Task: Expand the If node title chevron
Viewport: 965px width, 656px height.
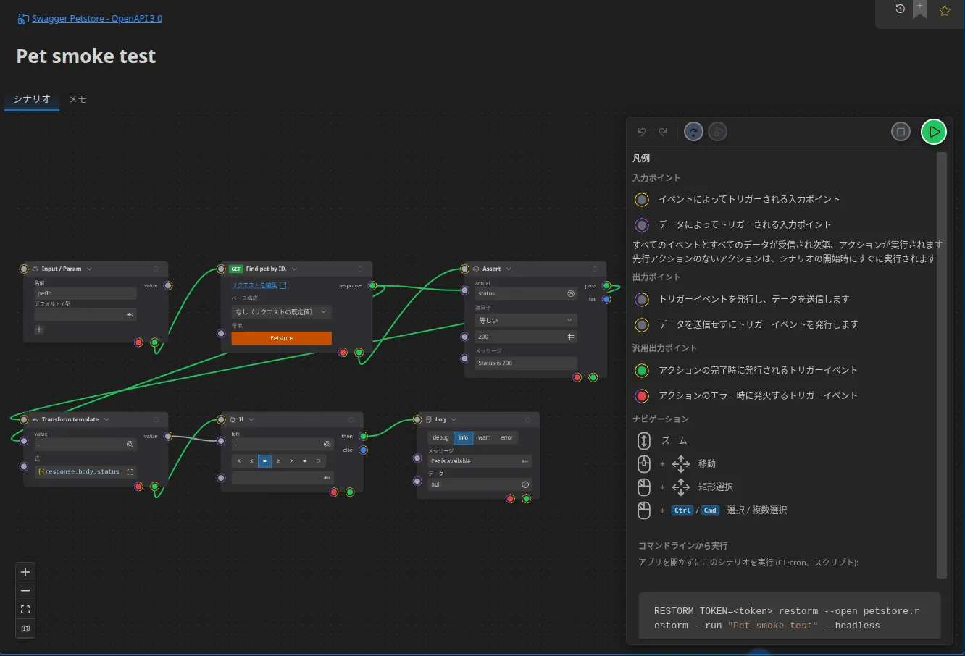Action: coord(251,420)
